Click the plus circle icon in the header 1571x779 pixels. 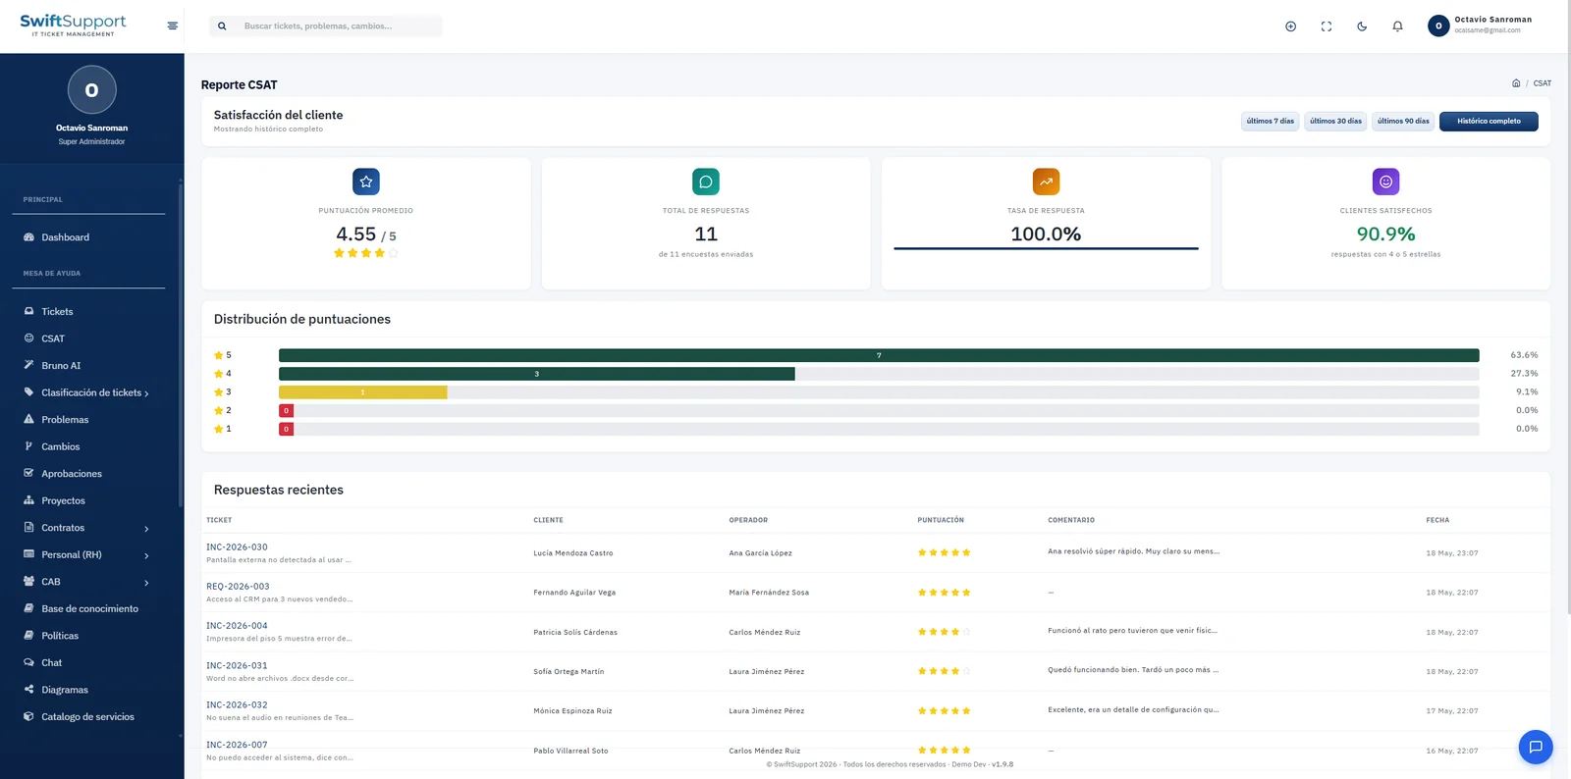point(1291,26)
